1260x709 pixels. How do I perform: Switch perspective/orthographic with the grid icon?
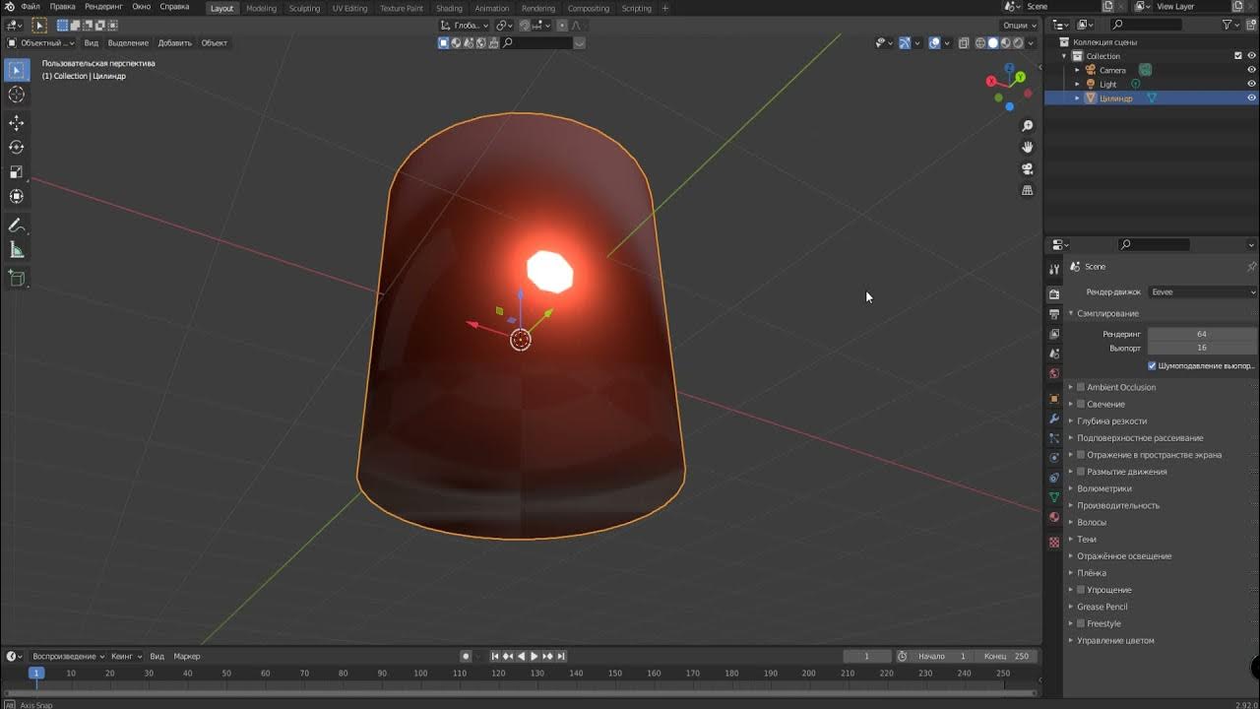1028,190
